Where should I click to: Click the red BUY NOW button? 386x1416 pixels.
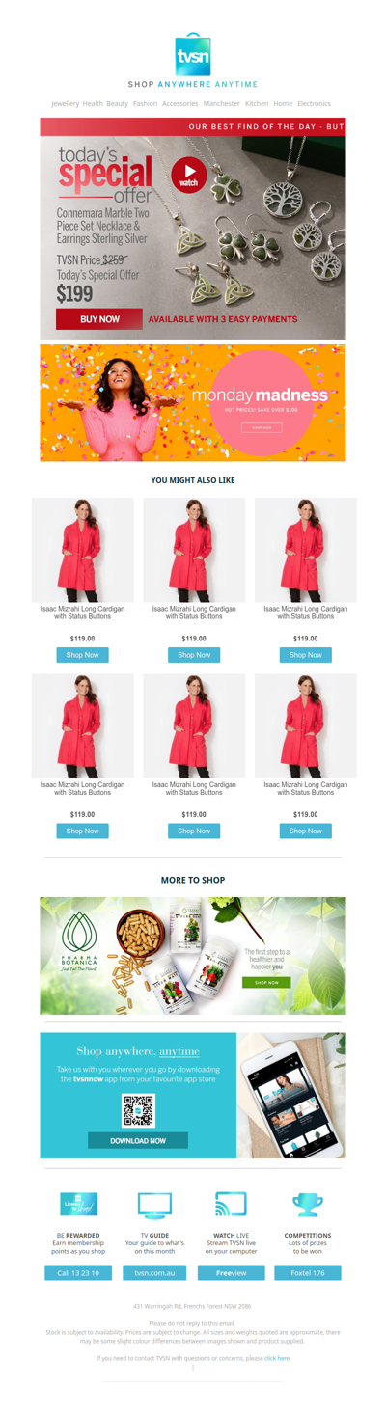click(99, 319)
